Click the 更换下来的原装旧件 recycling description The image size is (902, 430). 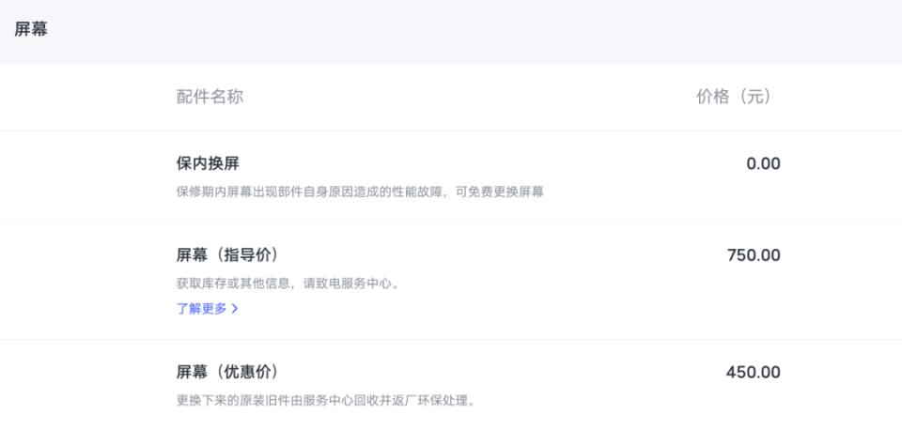[326, 400]
